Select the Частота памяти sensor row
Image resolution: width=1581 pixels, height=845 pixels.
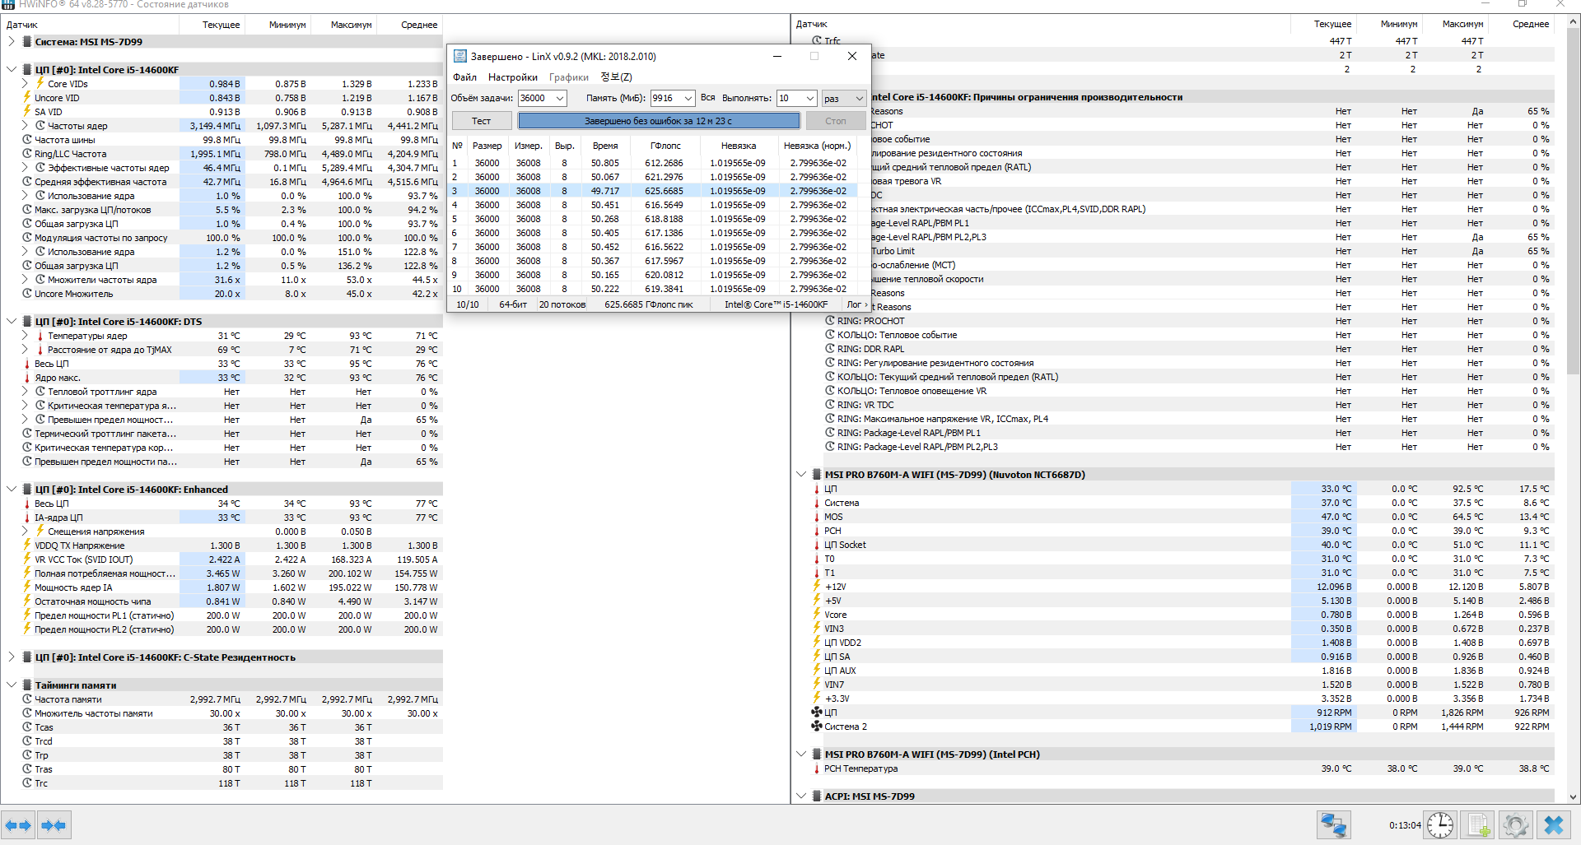coord(222,699)
